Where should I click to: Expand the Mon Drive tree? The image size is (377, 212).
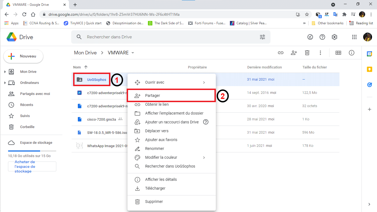(5, 72)
